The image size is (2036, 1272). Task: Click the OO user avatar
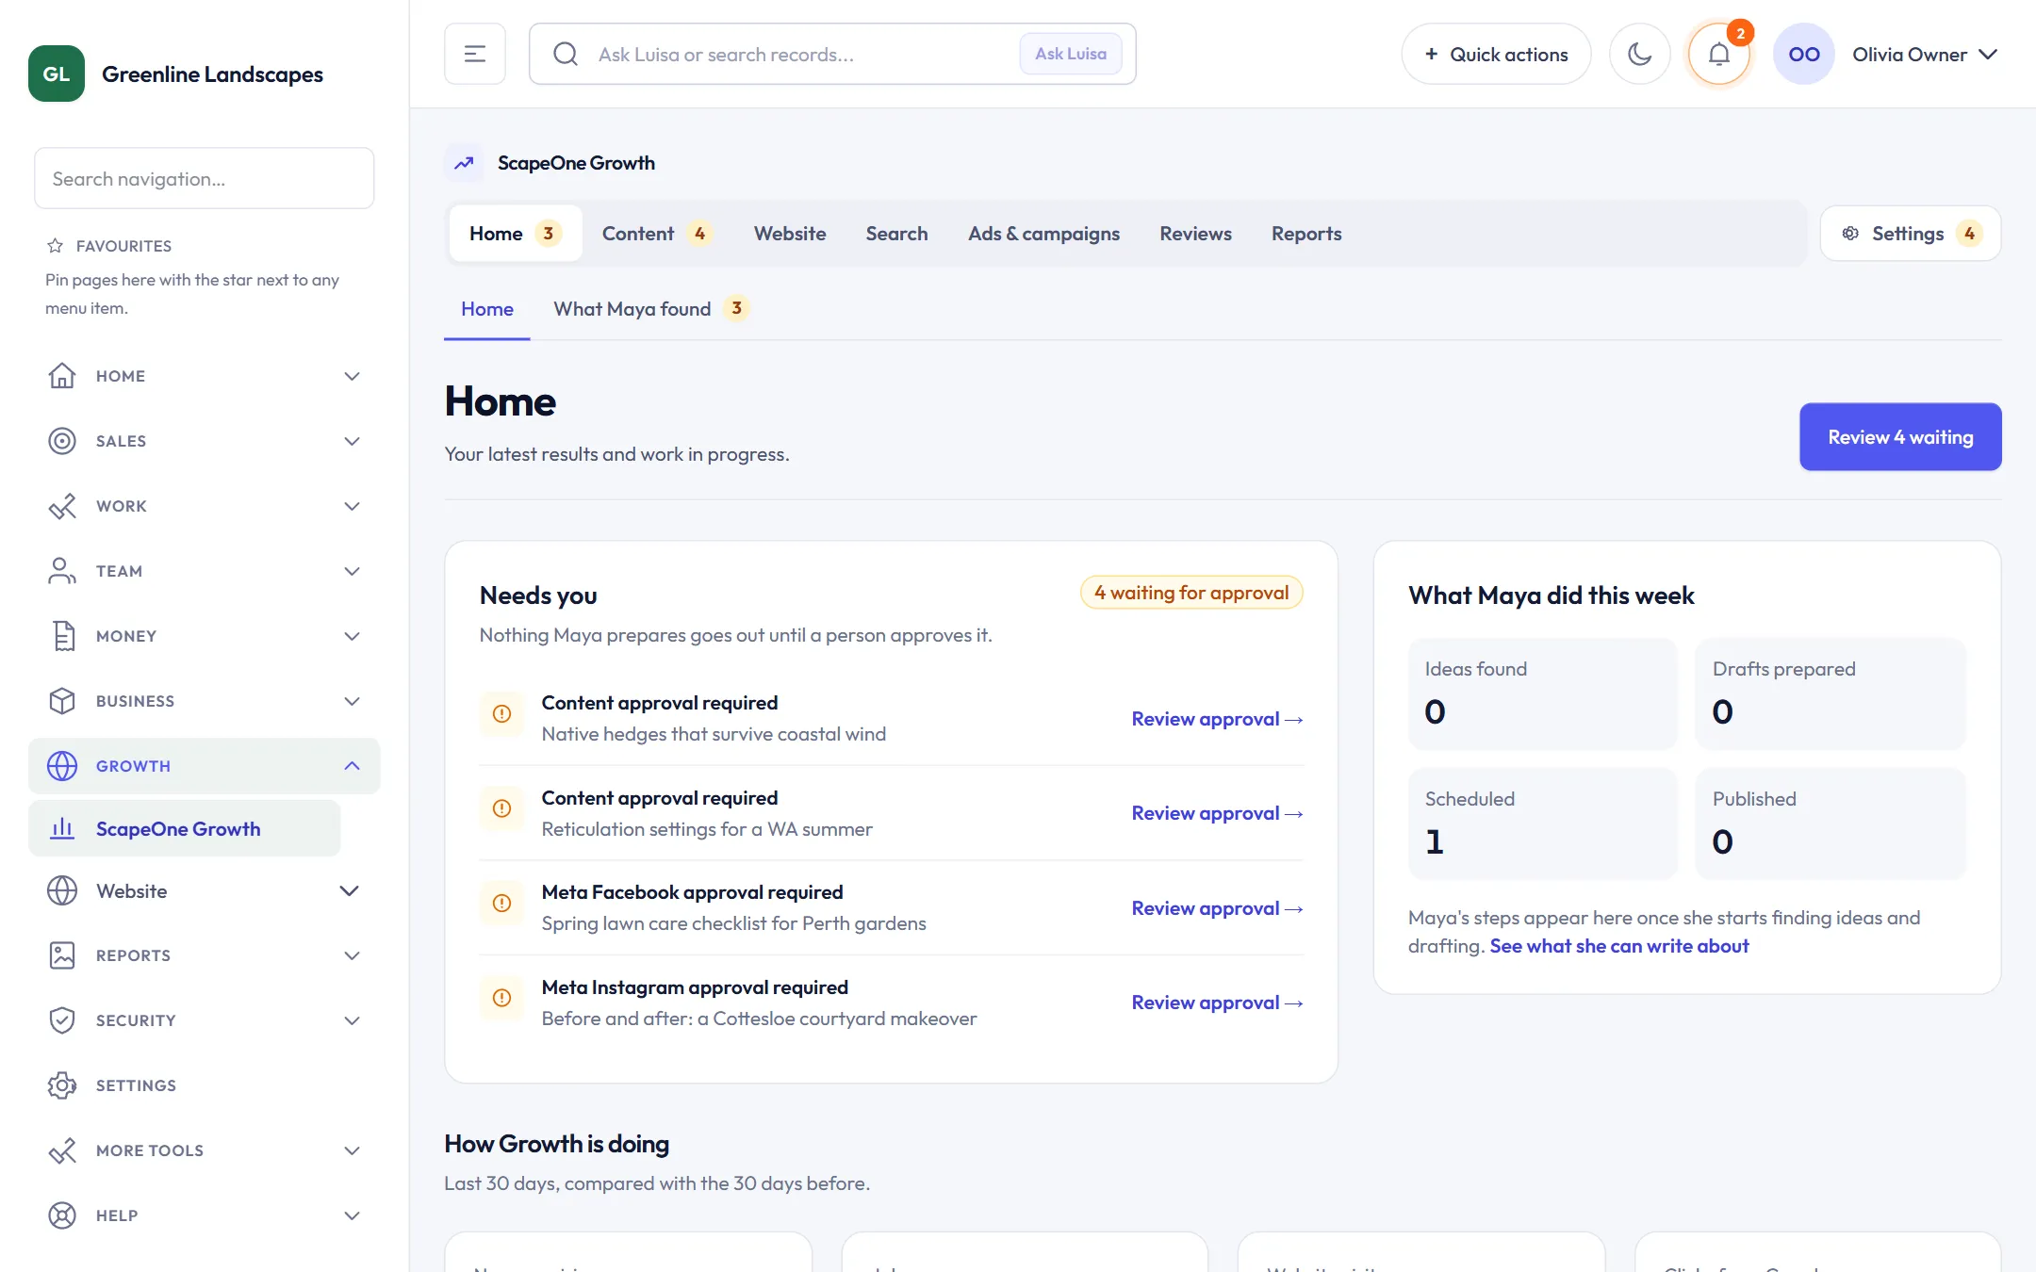[1804, 54]
